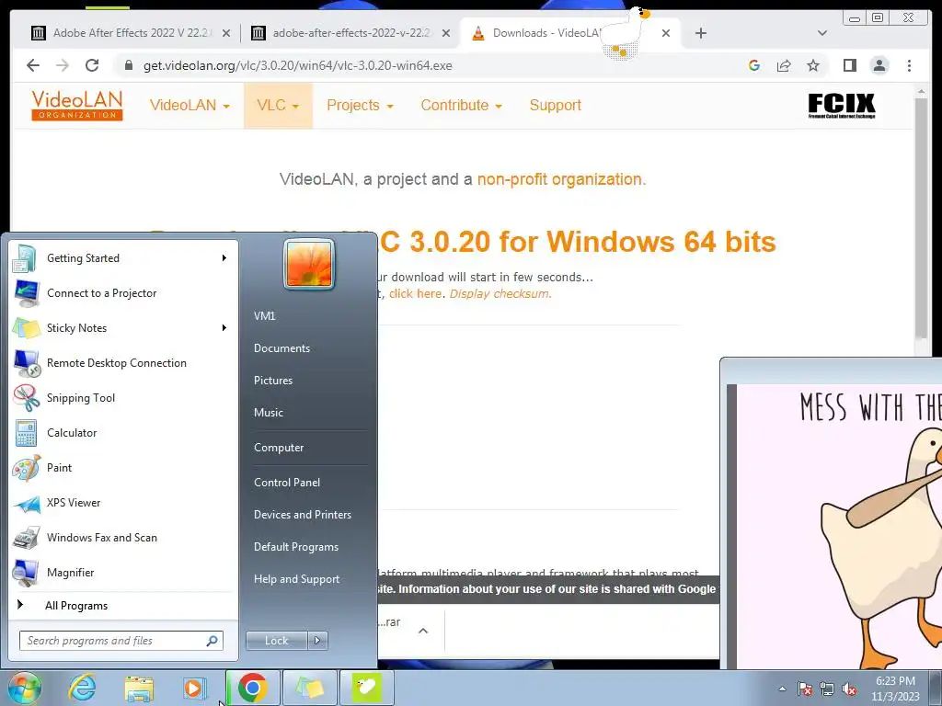Click the Lock button
This screenshot has height=706, width=942.
277,641
